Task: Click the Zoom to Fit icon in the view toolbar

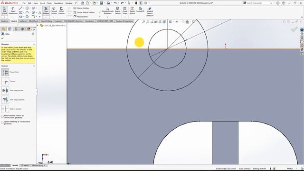Action: (143, 22)
